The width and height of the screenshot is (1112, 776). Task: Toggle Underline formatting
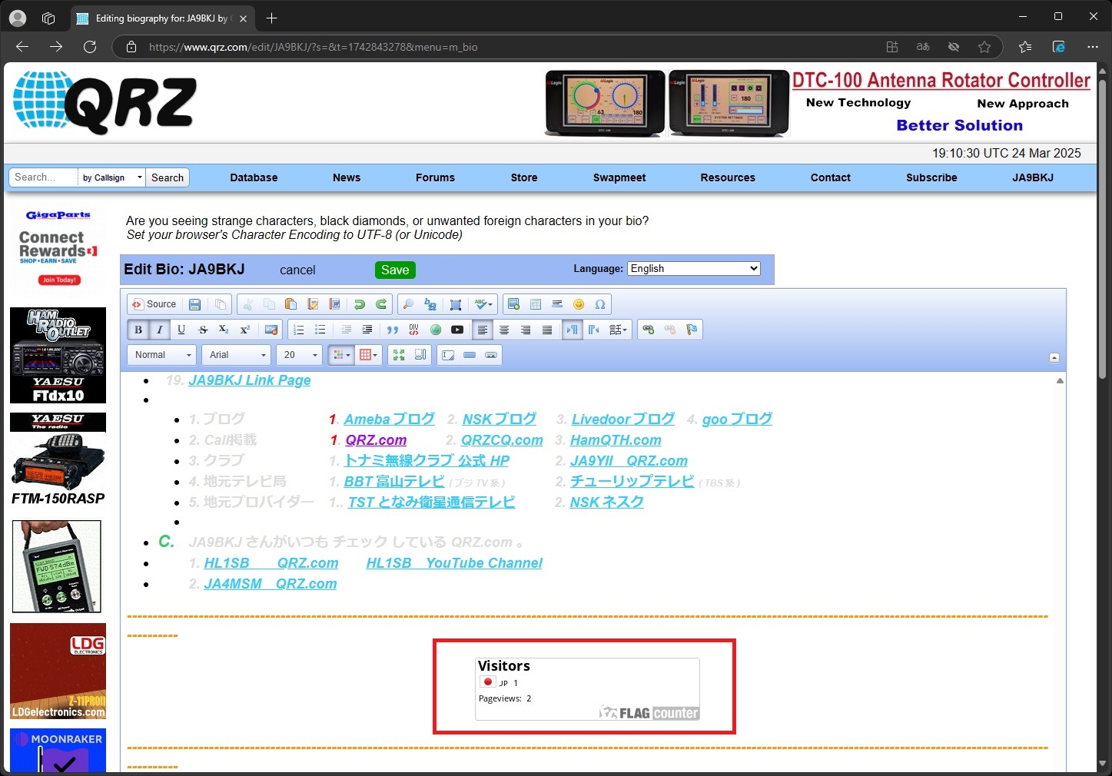181,330
